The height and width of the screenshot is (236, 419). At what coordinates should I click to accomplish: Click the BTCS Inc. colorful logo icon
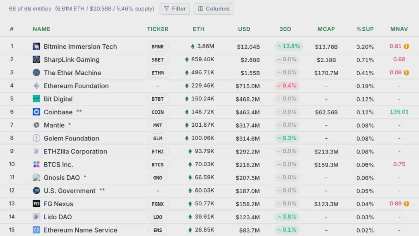pyautogui.click(x=36, y=164)
